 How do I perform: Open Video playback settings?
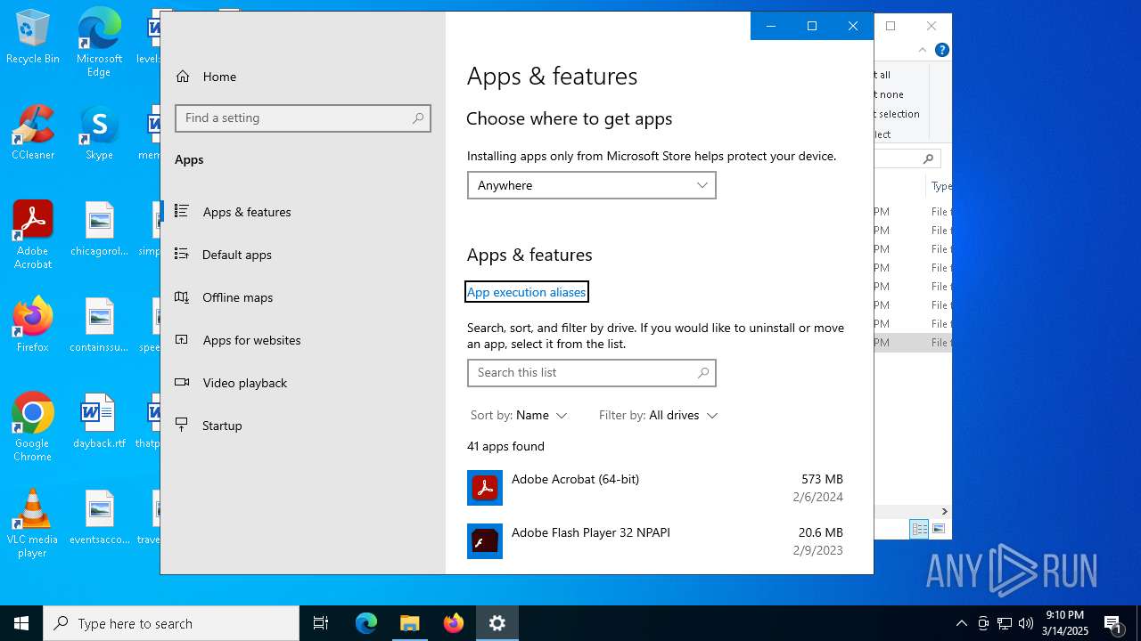click(303, 383)
